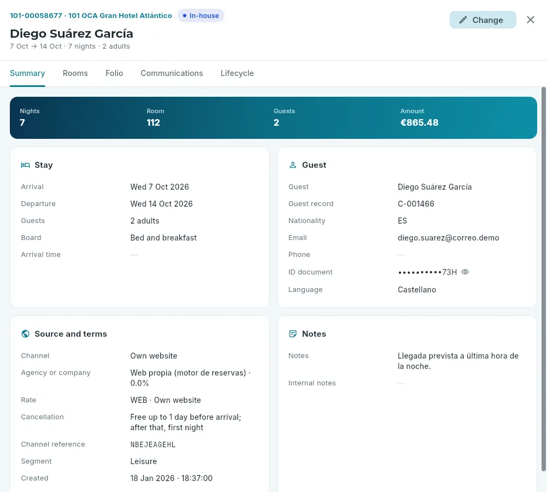Close the reservation detail panel
This screenshot has height=492, width=547.
point(530,20)
